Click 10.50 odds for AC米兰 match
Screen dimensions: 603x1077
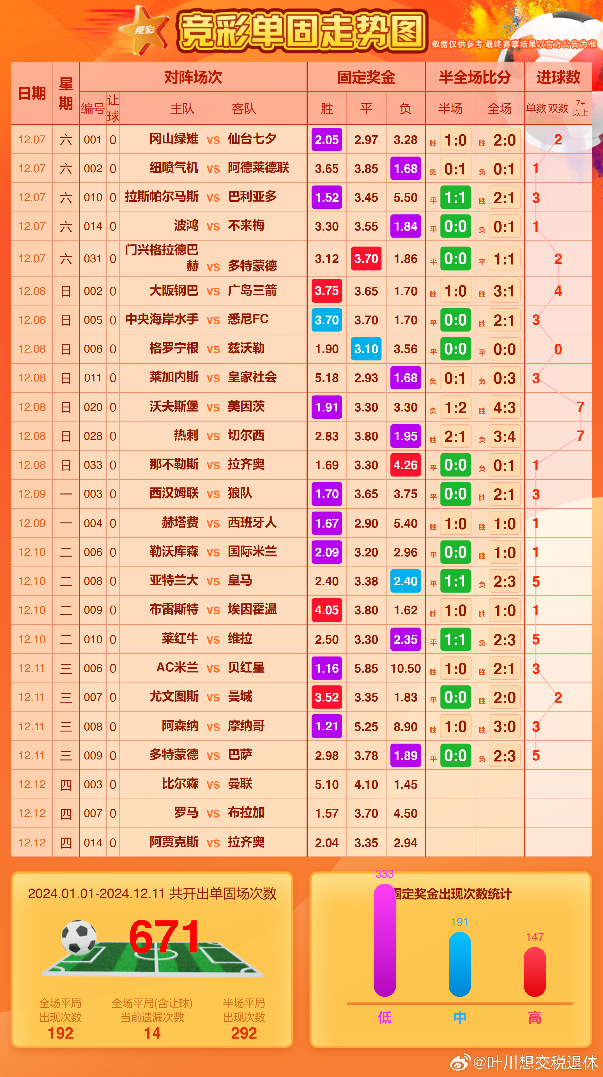coord(405,668)
